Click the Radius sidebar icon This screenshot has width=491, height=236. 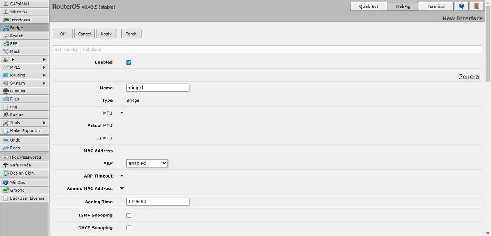(x=6, y=115)
